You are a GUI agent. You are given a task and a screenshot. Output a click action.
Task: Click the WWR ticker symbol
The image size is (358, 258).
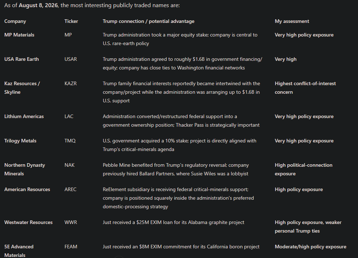[71, 223]
